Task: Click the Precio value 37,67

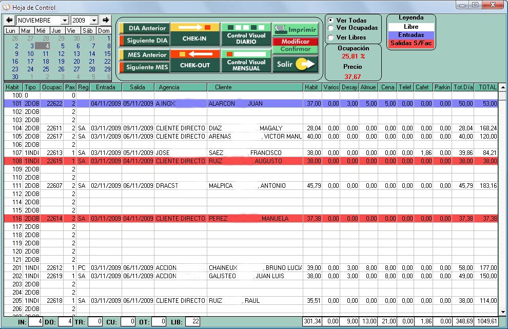Action: click(x=353, y=77)
